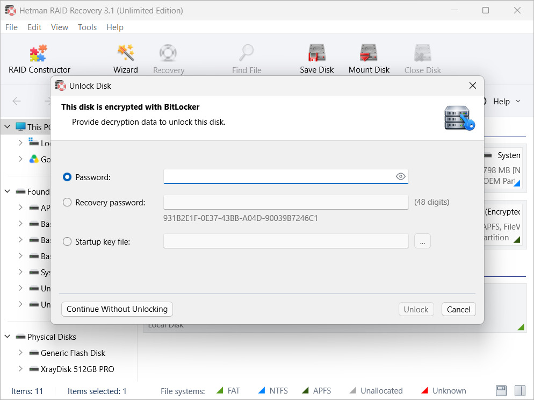Open the View menu

point(60,27)
